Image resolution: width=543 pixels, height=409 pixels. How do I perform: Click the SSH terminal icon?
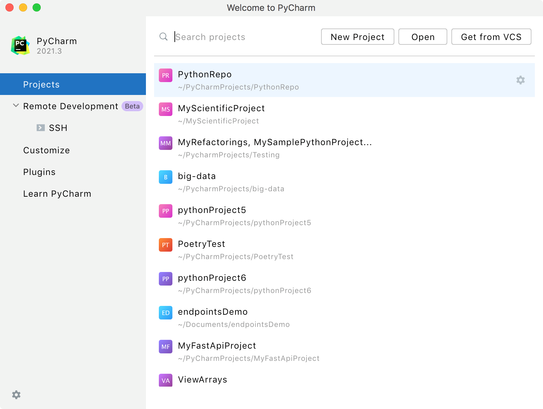click(41, 128)
